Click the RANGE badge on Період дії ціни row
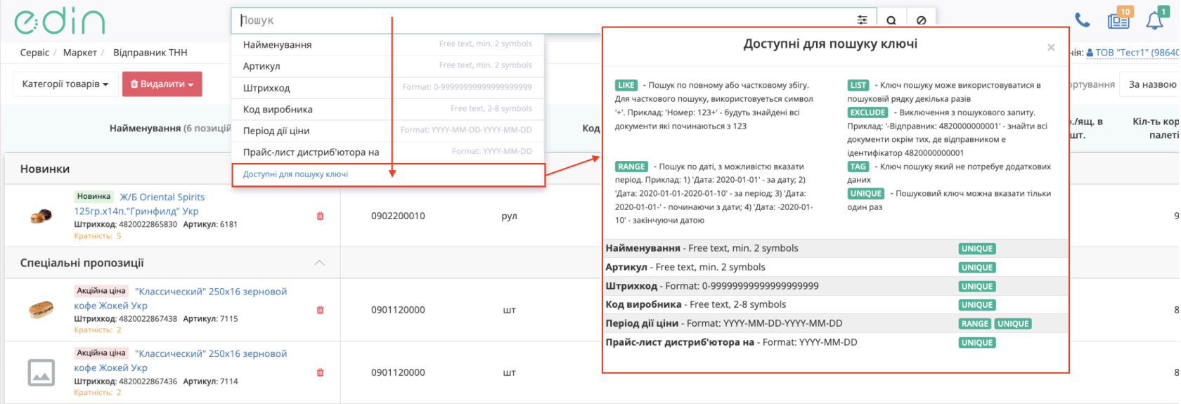The height and width of the screenshot is (404, 1181). coord(975,324)
